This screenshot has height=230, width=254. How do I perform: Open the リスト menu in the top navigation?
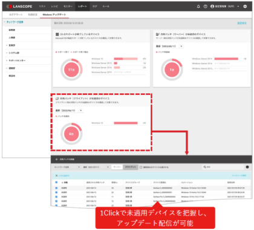(42, 7)
